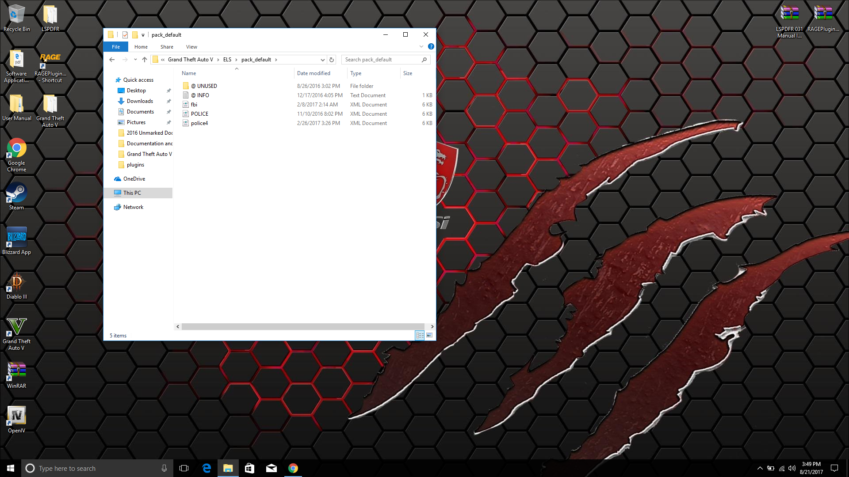Open the View ribbon tab
This screenshot has width=849, height=477.
191,47
